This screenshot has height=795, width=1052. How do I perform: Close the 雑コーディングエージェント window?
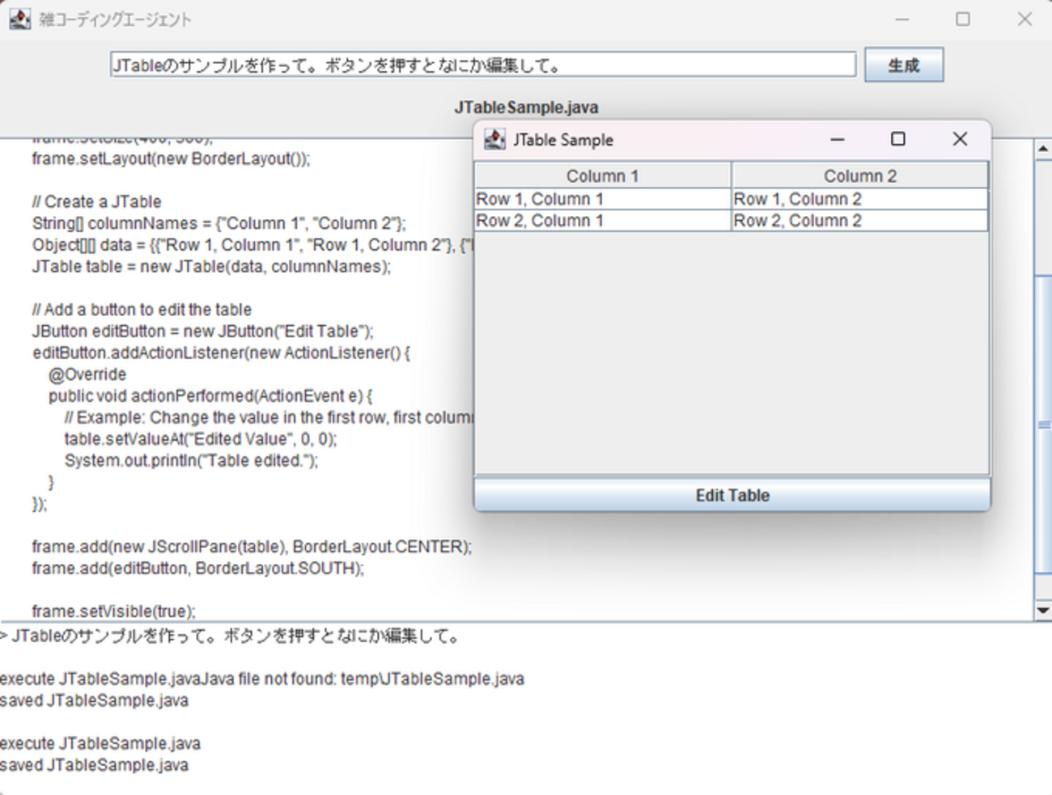point(1024,19)
